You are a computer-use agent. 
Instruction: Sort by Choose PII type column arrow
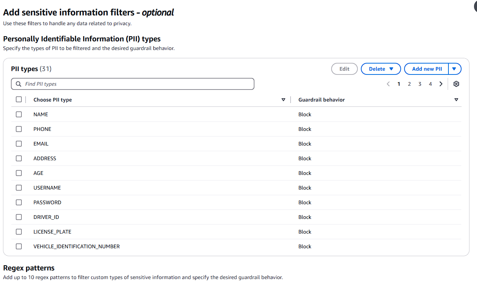click(283, 100)
